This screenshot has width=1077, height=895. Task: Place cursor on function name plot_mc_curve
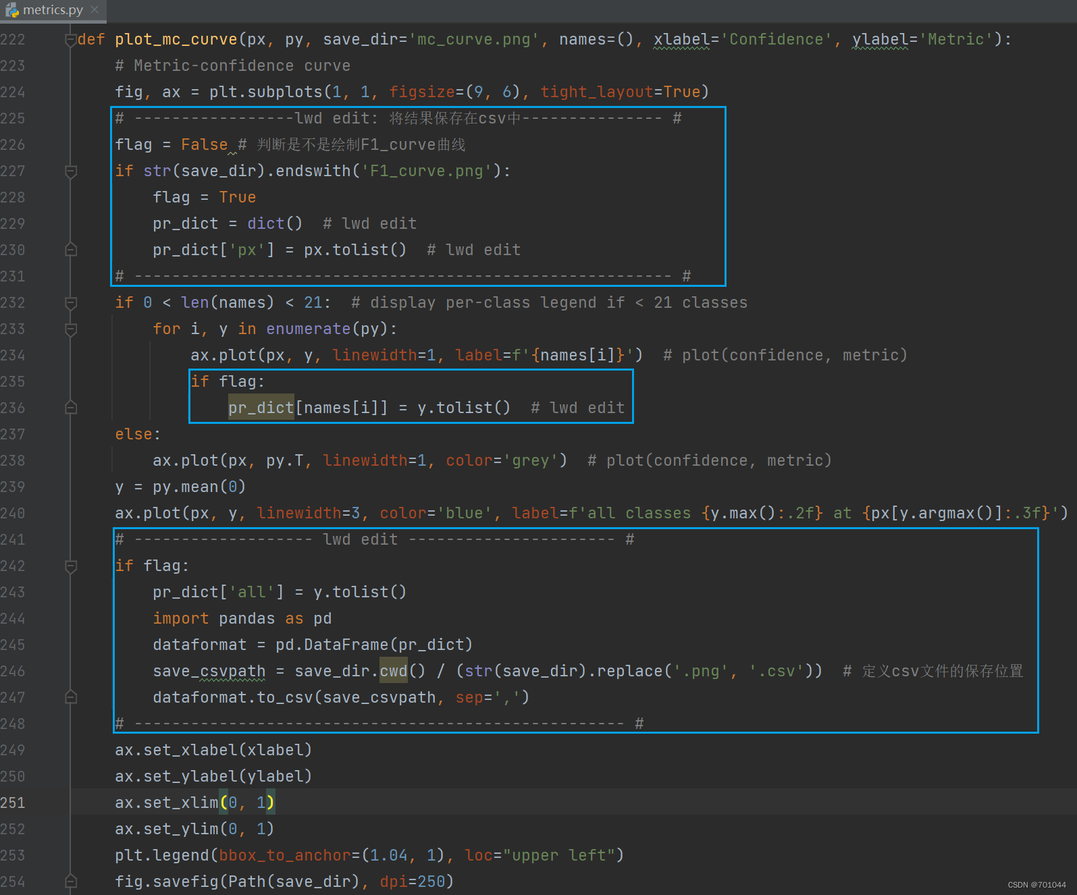click(176, 40)
